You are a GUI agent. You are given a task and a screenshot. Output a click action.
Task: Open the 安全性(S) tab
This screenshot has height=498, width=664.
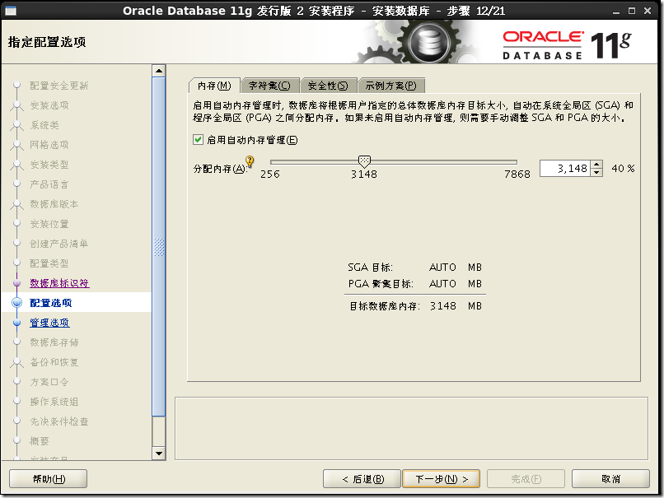point(328,86)
